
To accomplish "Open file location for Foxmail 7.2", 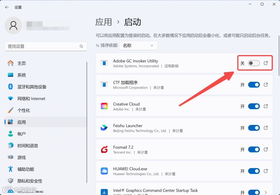I will coord(266,149).
